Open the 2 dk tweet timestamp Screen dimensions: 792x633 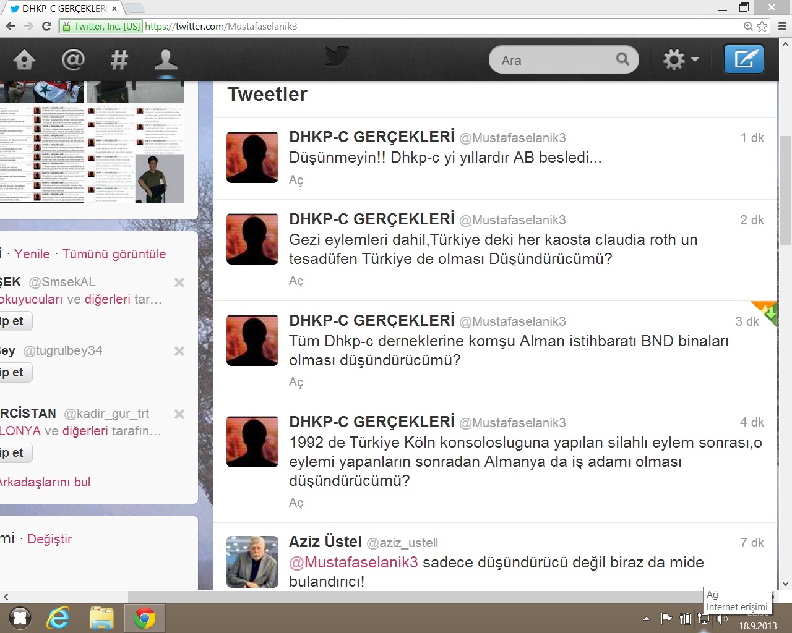752,220
